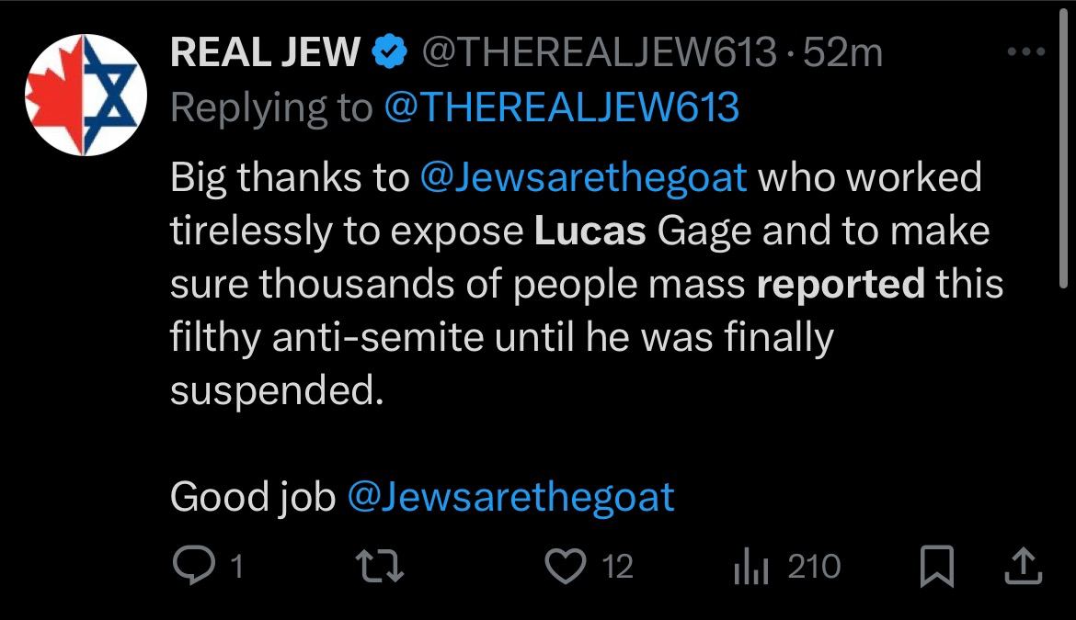Click the like count showing 12
The height and width of the screenshot is (620, 1076).
(616, 567)
